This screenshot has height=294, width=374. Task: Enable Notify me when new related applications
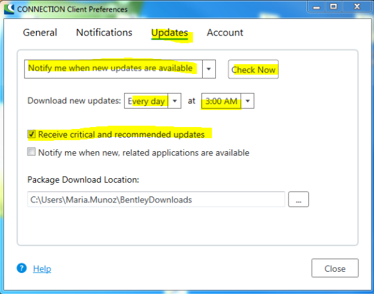pyautogui.click(x=31, y=152)
